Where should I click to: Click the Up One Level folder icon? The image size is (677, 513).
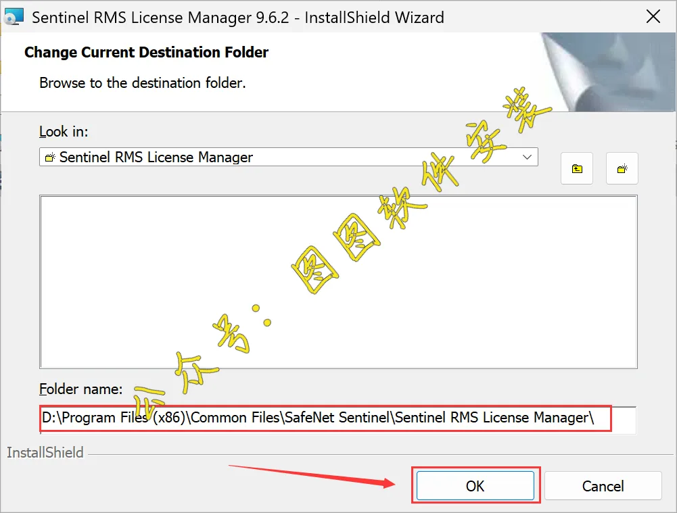tap(577, 168)
